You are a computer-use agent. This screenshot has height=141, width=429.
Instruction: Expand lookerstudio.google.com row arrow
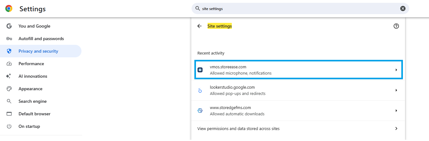(396, 90)
